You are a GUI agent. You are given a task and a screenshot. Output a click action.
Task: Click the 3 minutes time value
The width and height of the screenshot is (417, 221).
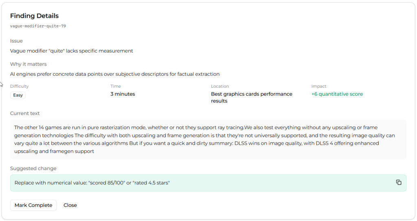tap(123, 94)
